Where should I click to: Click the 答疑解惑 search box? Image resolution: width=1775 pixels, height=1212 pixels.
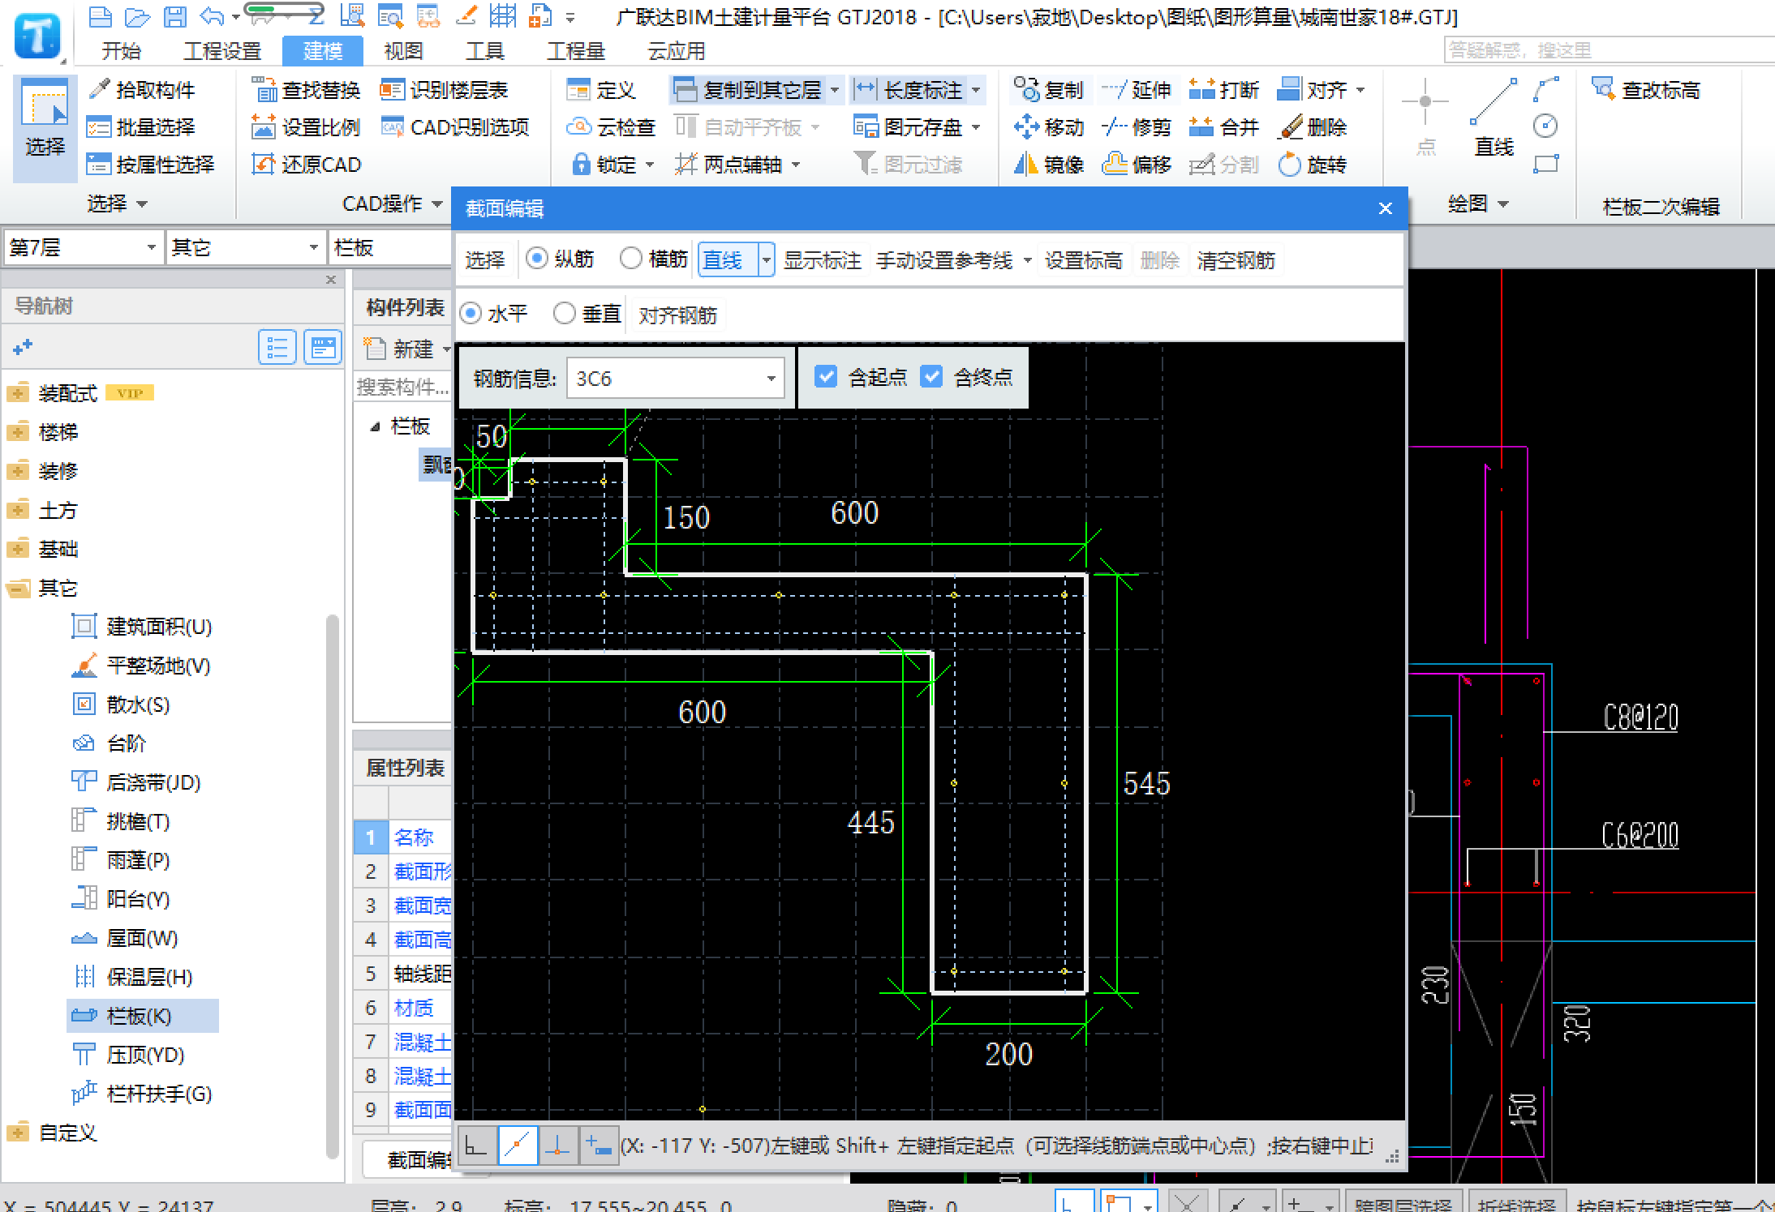(1609, 50)
